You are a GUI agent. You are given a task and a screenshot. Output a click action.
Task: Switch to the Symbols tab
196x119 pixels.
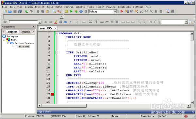pos(25,32)
